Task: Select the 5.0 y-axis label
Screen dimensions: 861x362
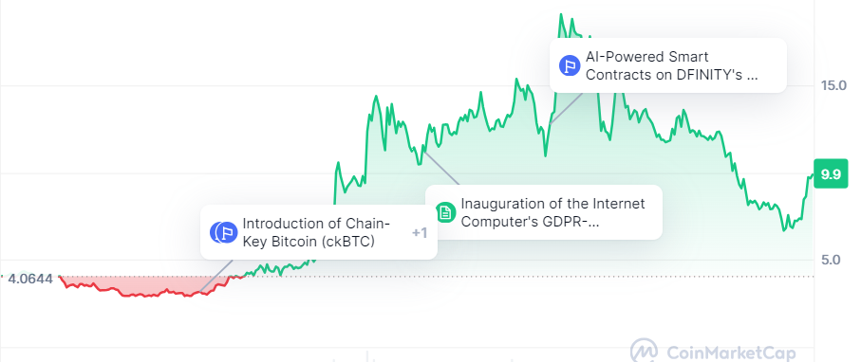Action: (831, 260)
